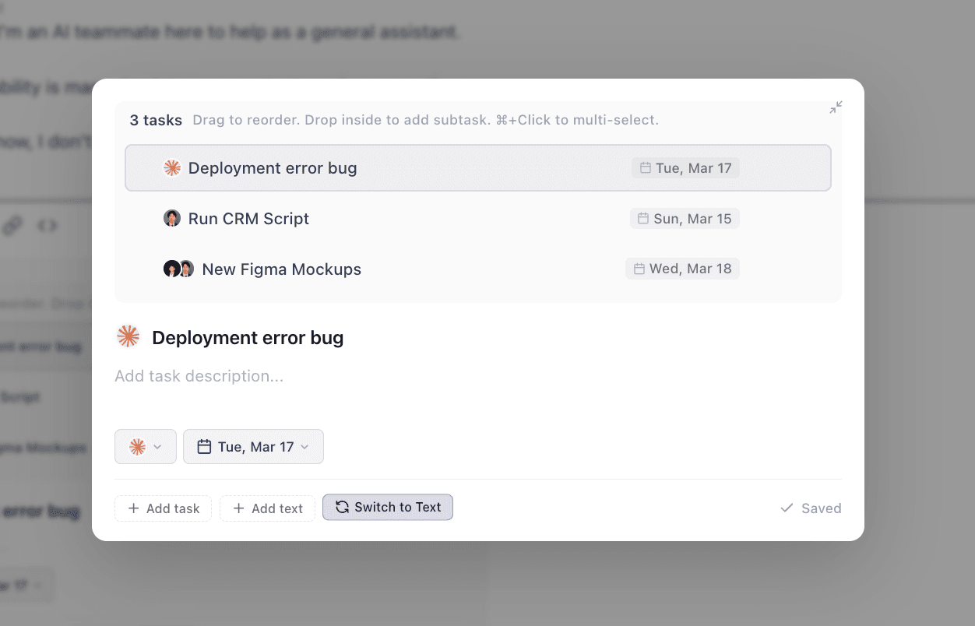Viewport: 975px width, 626px height.
Task: Click the Wed, Mar 18 date badge
Action: 683,269
